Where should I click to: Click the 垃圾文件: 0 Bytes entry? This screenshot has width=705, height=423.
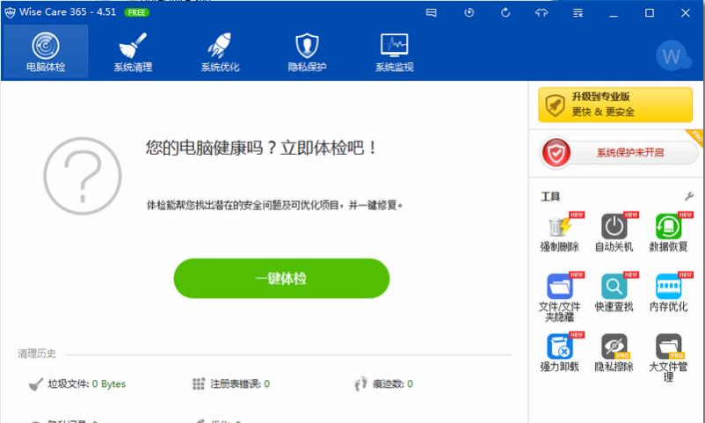(77, 383)
